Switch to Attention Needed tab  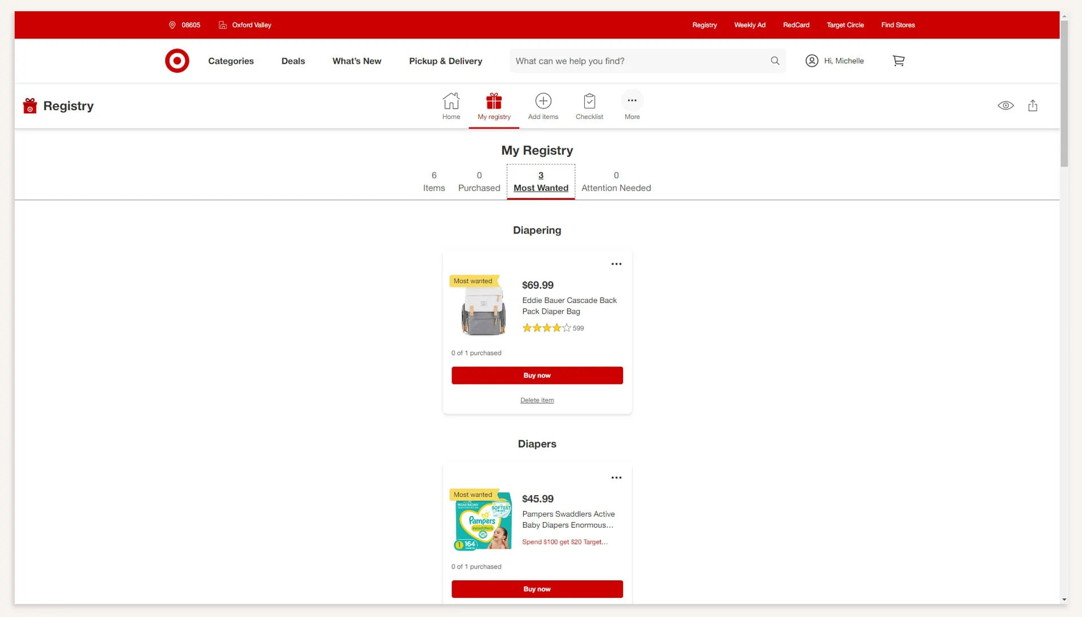[x=616, y=182]
